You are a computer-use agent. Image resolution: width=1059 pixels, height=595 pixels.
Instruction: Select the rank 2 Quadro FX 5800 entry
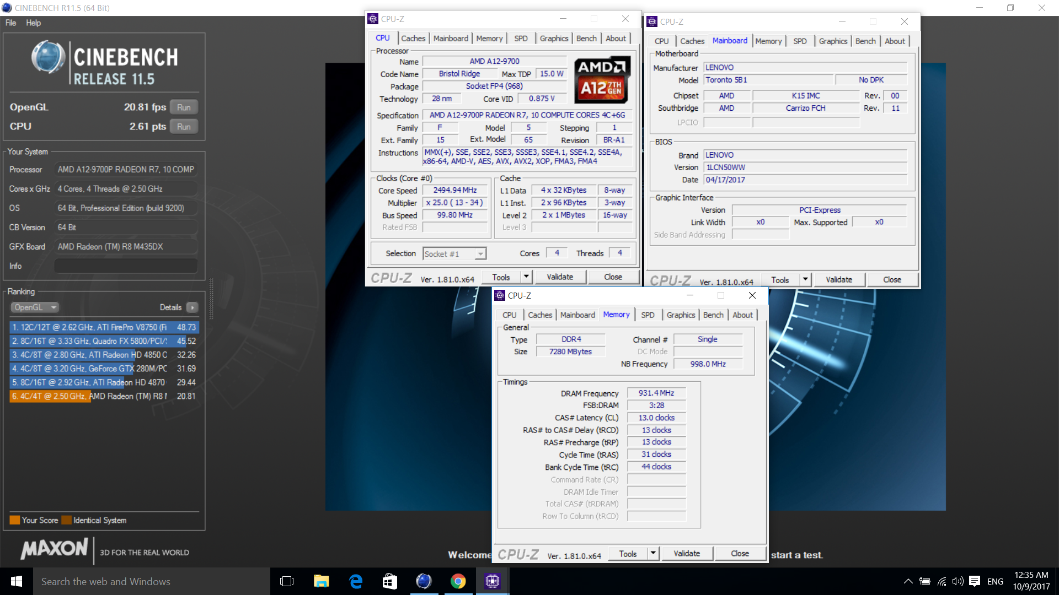104,341
